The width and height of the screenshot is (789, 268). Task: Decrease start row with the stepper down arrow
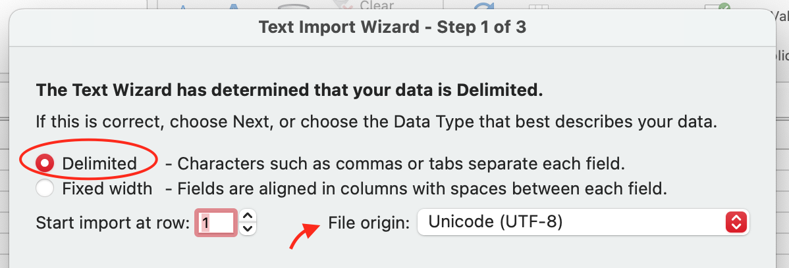click(247, 229)
